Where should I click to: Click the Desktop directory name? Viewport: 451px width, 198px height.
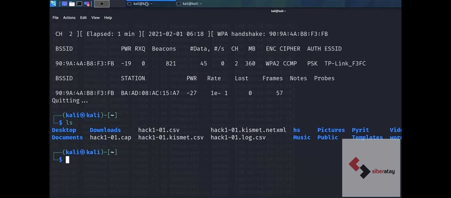coord(64,130)
